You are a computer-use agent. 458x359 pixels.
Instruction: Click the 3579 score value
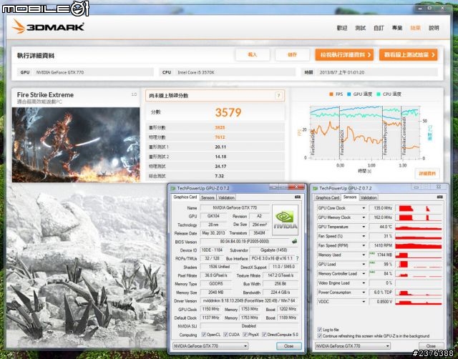click(228, 112)
